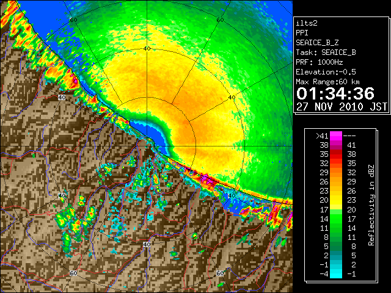Select the bright green 14–17 dBZ legend swatch
The width and height of the screenshot is (391, 293).
click(336, 219)
